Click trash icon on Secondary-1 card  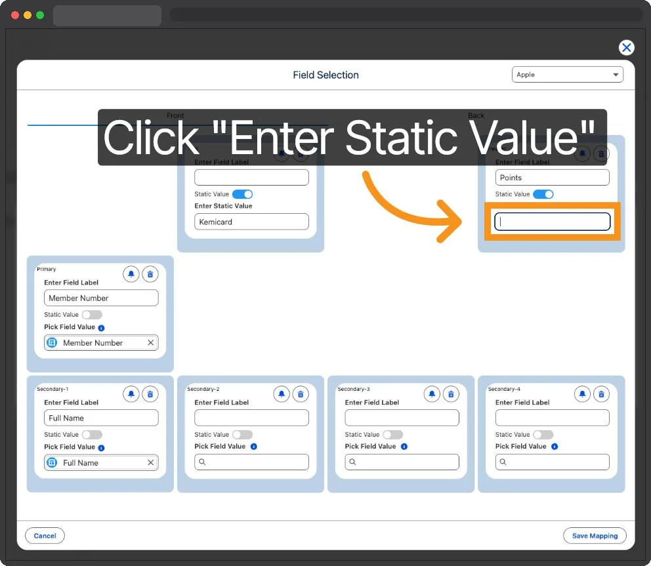pyautogui.click(x=150, y=394)
